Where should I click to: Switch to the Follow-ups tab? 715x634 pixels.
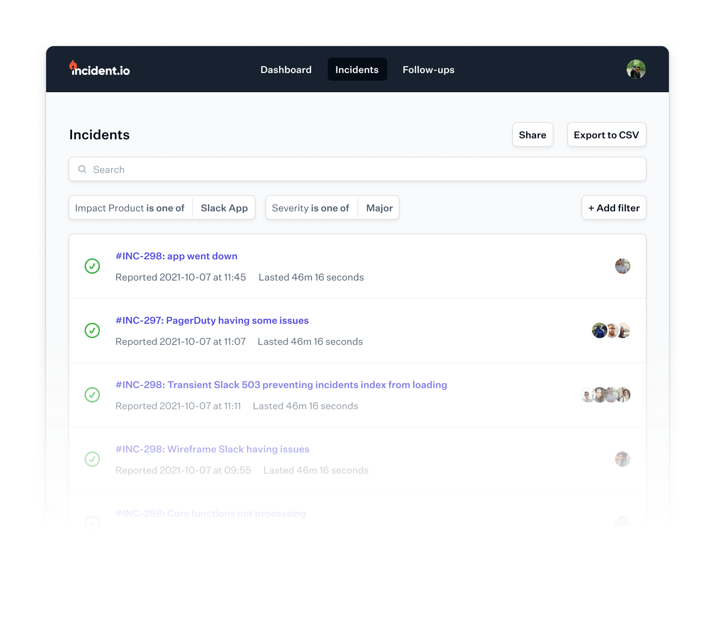pyautogui.click(x=428, y=70)
